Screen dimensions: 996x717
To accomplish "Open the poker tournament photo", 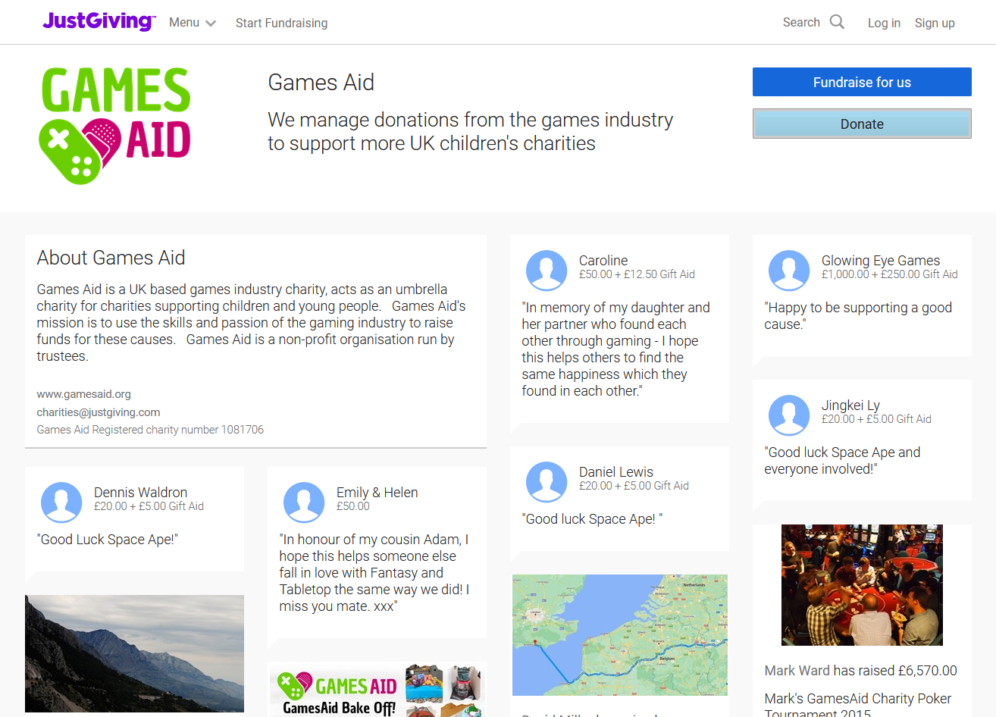I will (862, 585).
